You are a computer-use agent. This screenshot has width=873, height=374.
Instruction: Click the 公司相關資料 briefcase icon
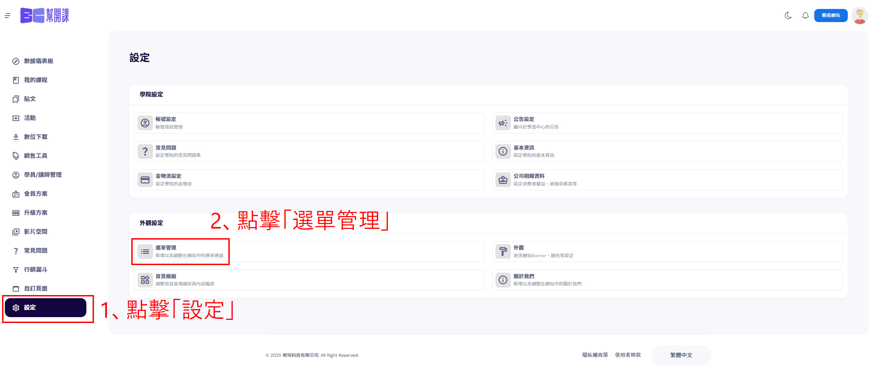tap(503, 180)
